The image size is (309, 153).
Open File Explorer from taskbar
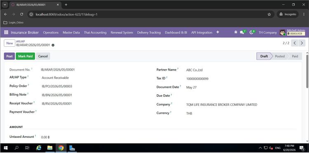click(50, 148)
